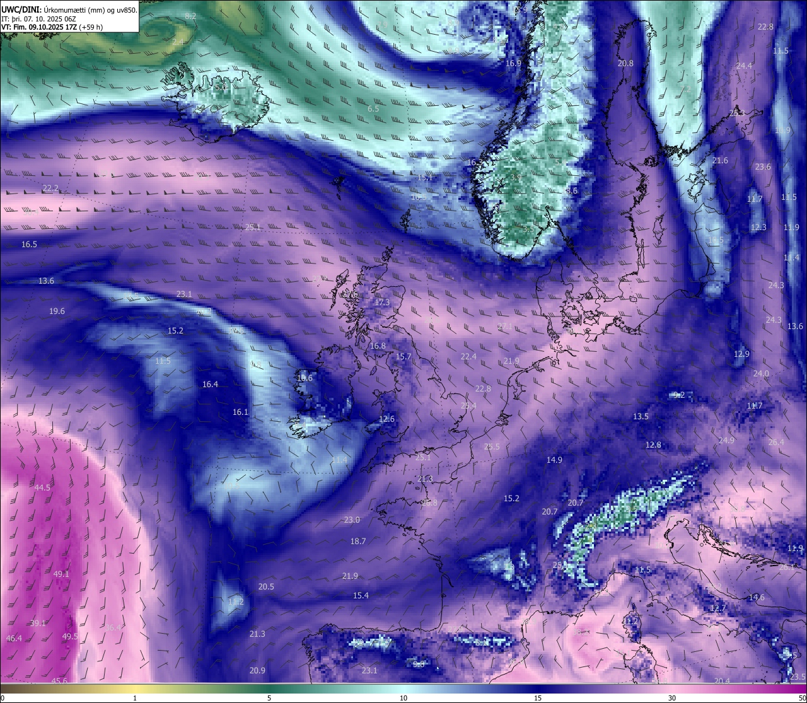Click the map value '13.5'
This screenshot has height=703, width=807.
pos(641,417)
